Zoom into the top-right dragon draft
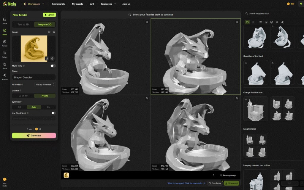The image size is (304, 190). click(237, 22)
